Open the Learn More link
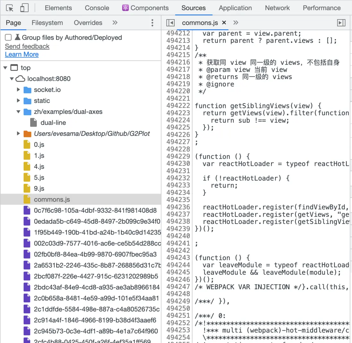The height and width of the screenshot is (343, 352). coord(22,54)
